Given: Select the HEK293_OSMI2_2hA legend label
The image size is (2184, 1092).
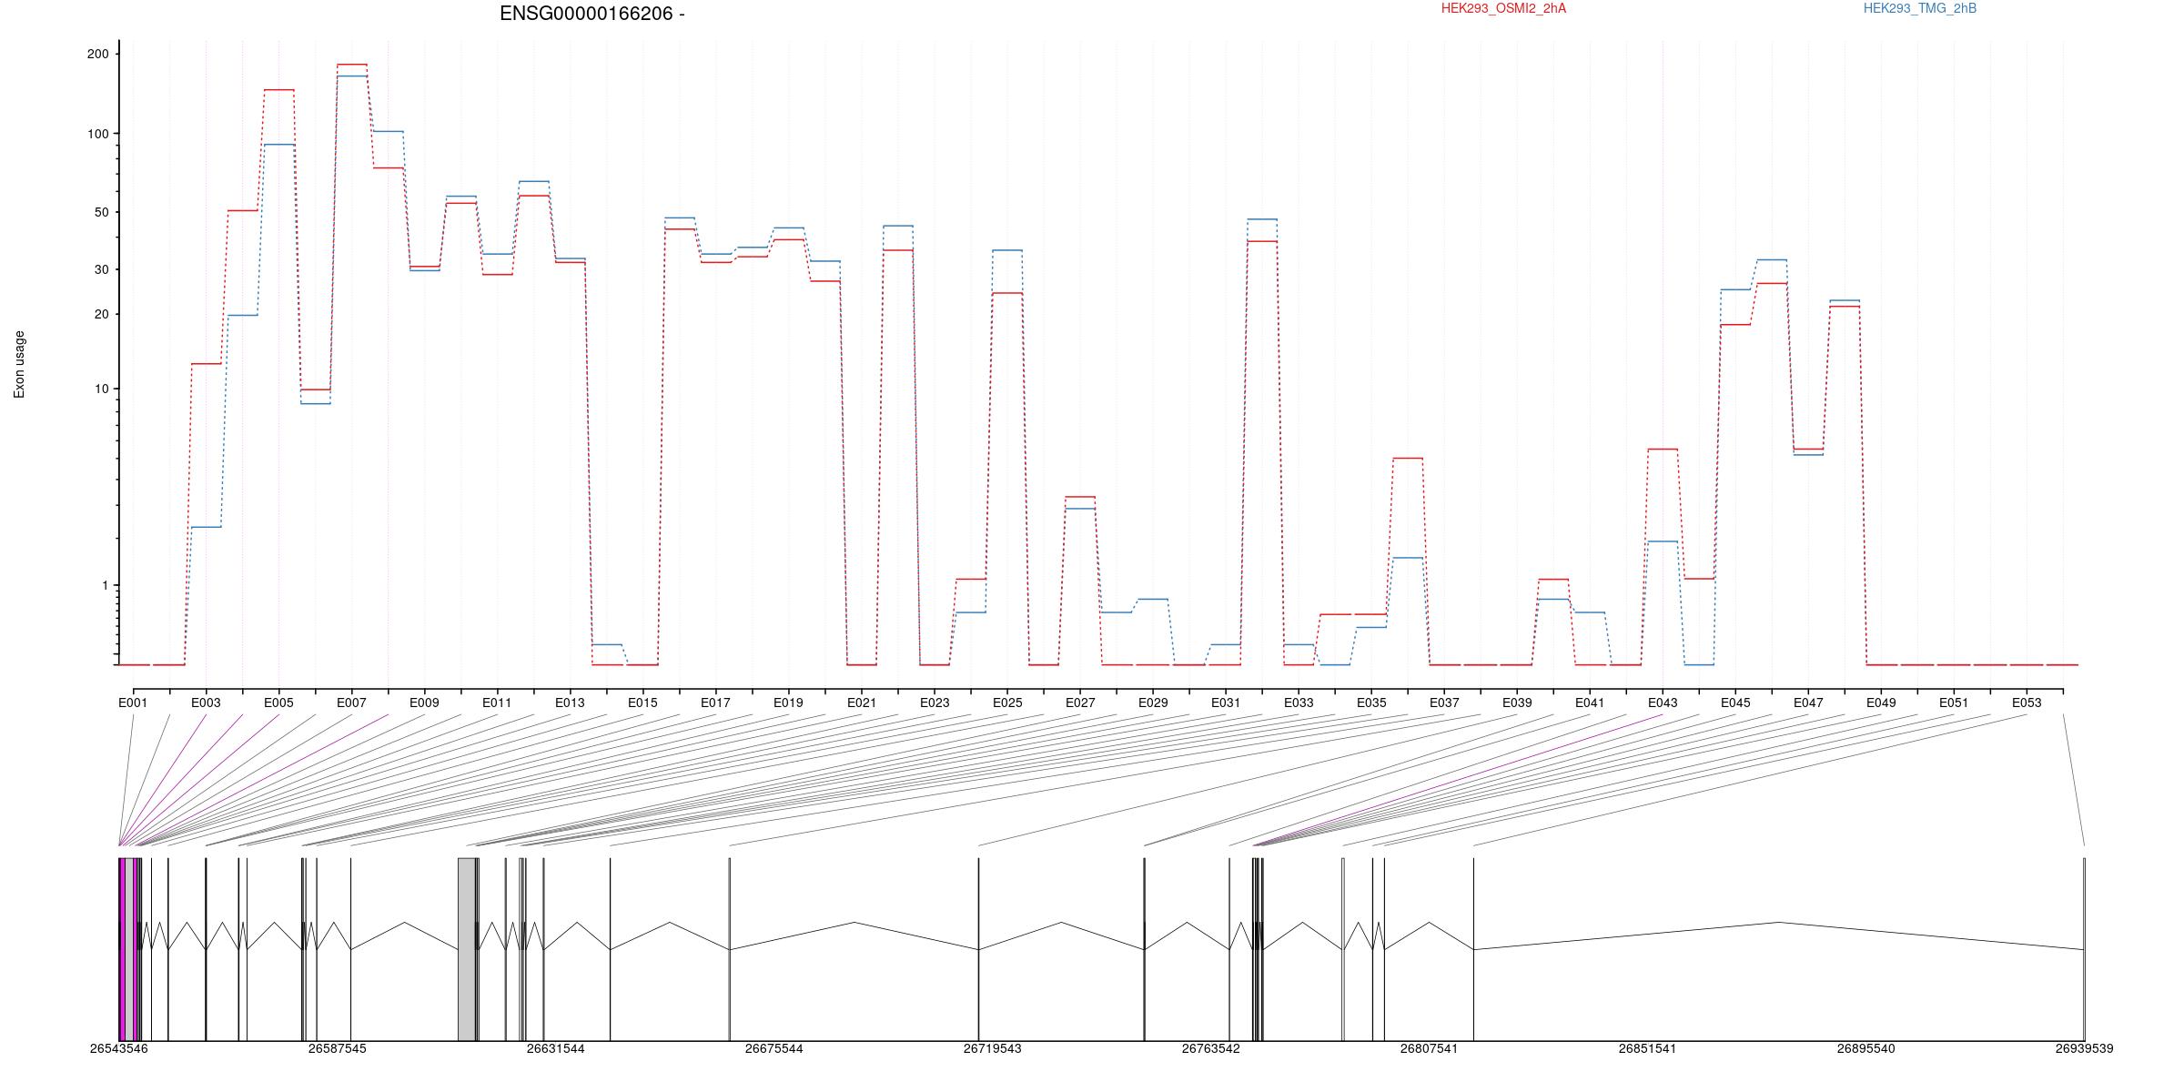Looking at the screenshot, I should (x=1503, y=8).
